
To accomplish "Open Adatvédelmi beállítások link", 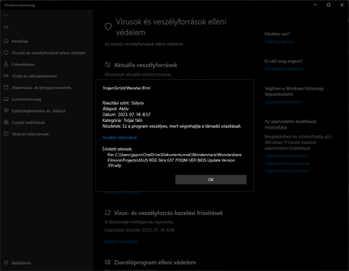I will coord(286,156).
